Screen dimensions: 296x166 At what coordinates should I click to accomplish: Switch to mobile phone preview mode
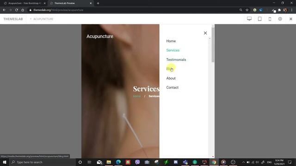270,19
